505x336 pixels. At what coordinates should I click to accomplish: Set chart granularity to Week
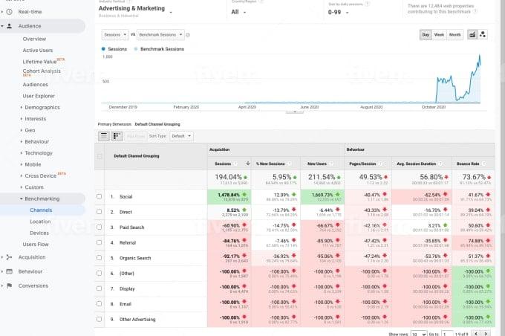(x=439, y=34)
